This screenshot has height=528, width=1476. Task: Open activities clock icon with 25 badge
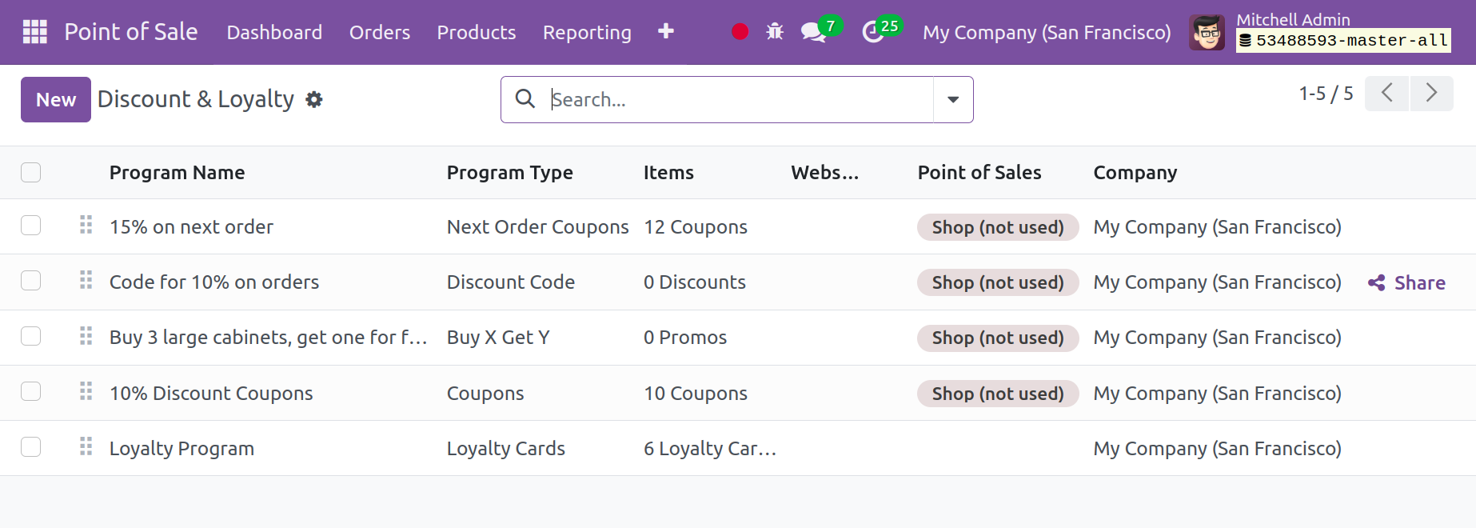pyautogui.click(x=873, y=32)
